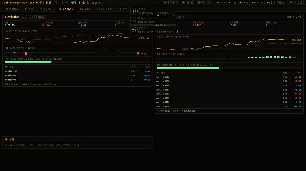Open the F5 macro tab
Screen dimensions: 306x171
(x=86, y=9)
